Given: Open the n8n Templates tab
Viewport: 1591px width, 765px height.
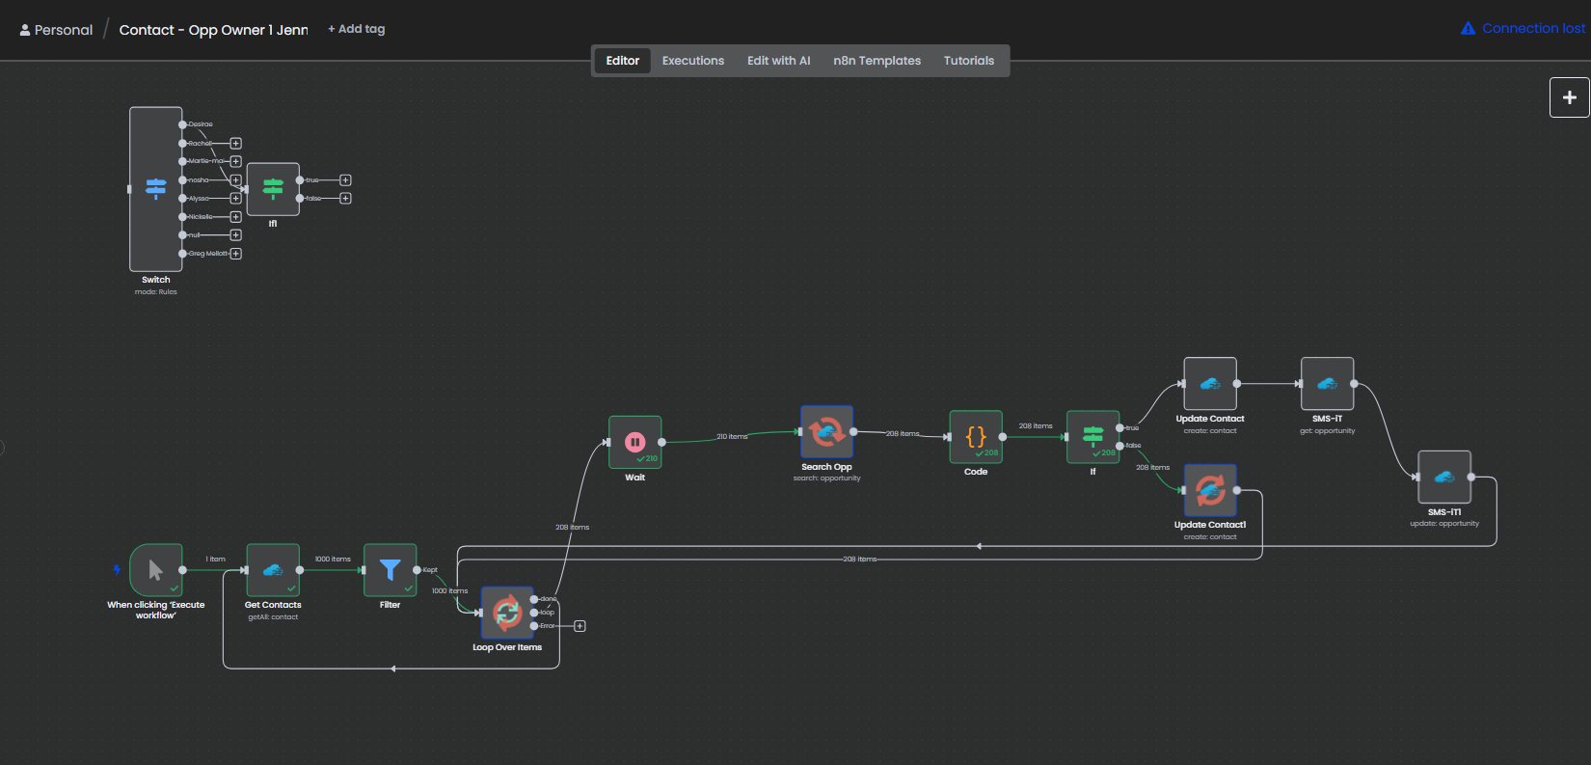Looking at the screenshot, I should pos(876,61).
